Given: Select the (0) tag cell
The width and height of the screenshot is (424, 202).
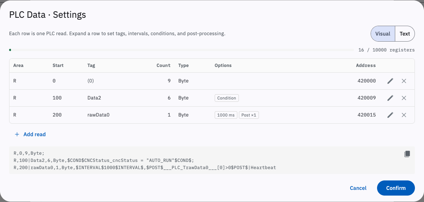Looking at the screenshot, I should click(90, 81).
